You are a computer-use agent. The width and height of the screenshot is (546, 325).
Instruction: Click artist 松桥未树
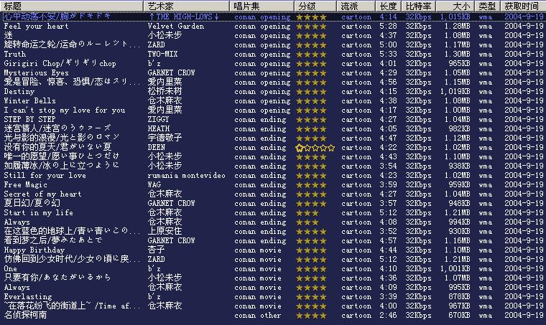pos(165,91)
